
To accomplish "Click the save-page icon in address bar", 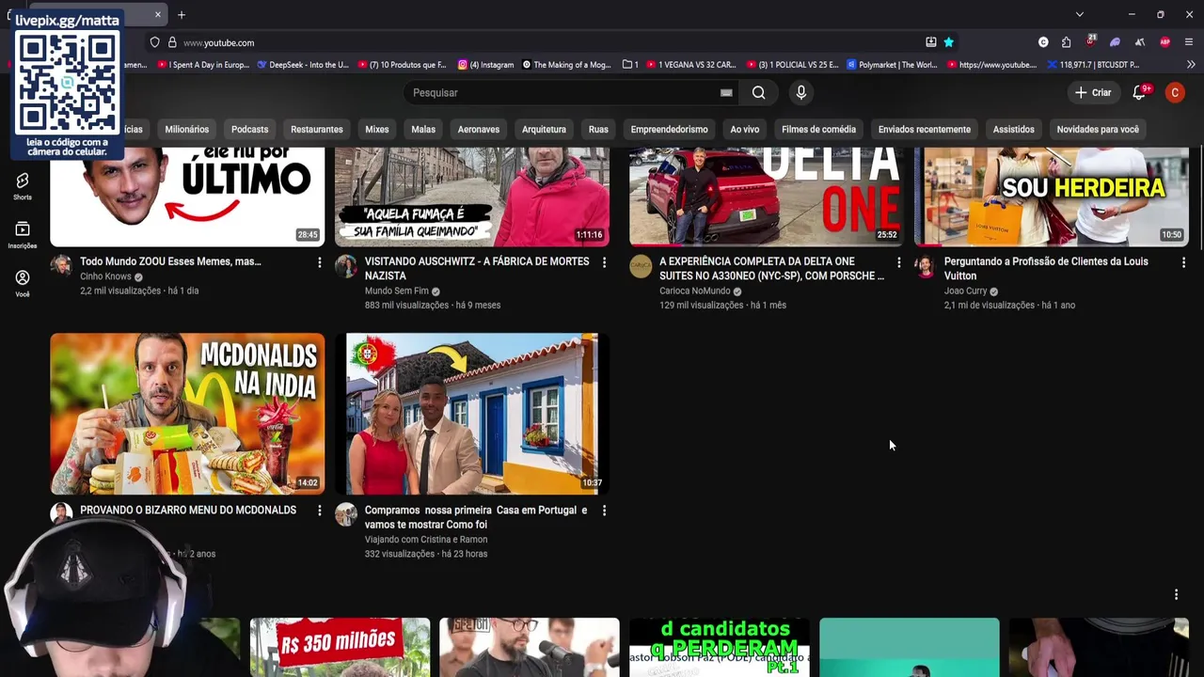I will click(931, 42).
